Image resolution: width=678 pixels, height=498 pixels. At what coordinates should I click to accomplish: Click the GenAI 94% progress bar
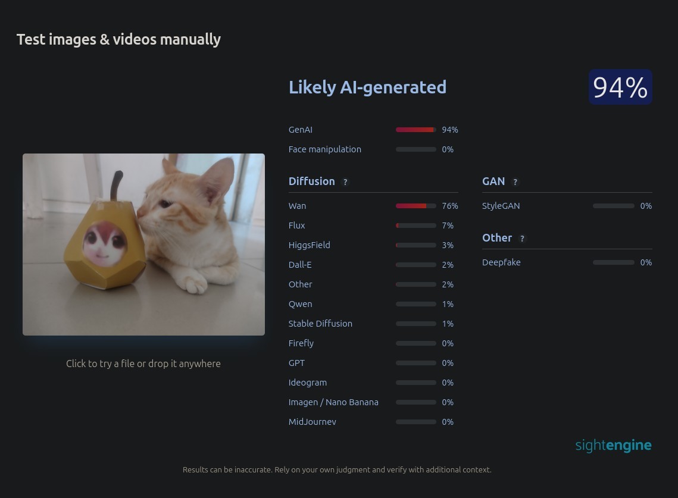[415, 130]
